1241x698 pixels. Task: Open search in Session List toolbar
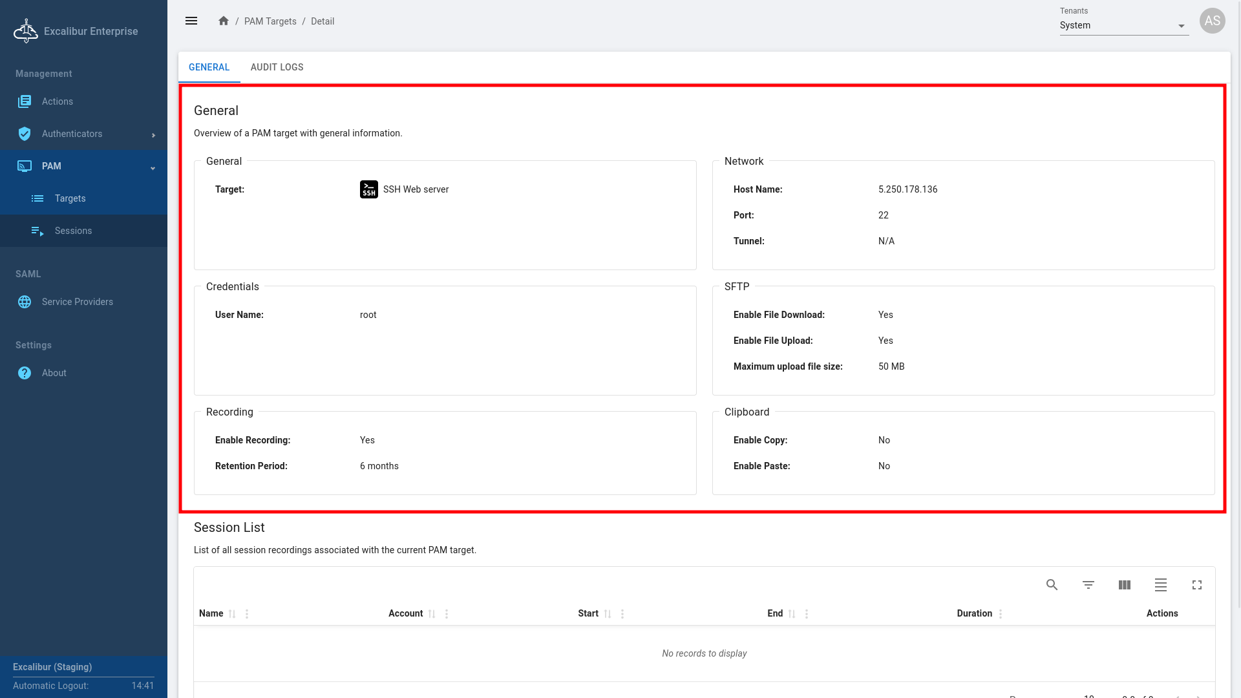tap(1052, 585)
